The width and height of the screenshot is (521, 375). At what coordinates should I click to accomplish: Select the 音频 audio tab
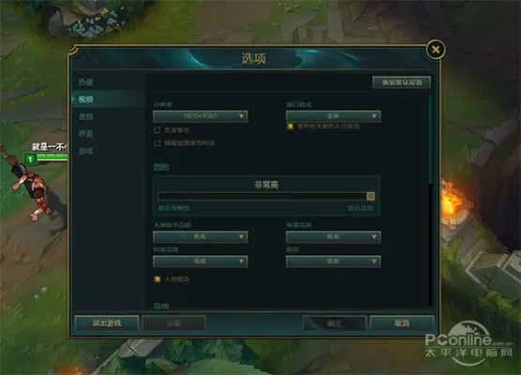[x=85, y=116]
